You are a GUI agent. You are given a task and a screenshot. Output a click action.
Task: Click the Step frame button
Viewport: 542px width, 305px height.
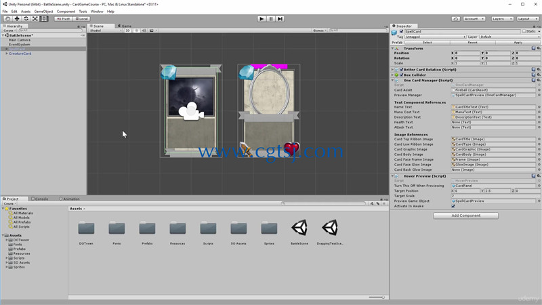[280, 19]
